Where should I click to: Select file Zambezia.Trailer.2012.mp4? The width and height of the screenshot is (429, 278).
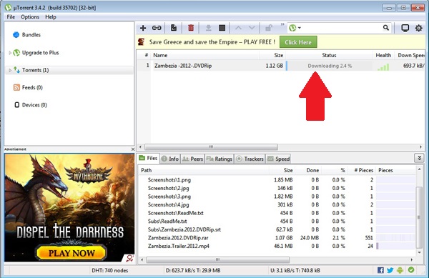pyautogui.click(x=179, y=246)
